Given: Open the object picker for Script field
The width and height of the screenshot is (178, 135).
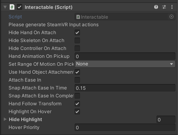Looking at the screenshot, I should pyautogui.click(x=171, y=17).
